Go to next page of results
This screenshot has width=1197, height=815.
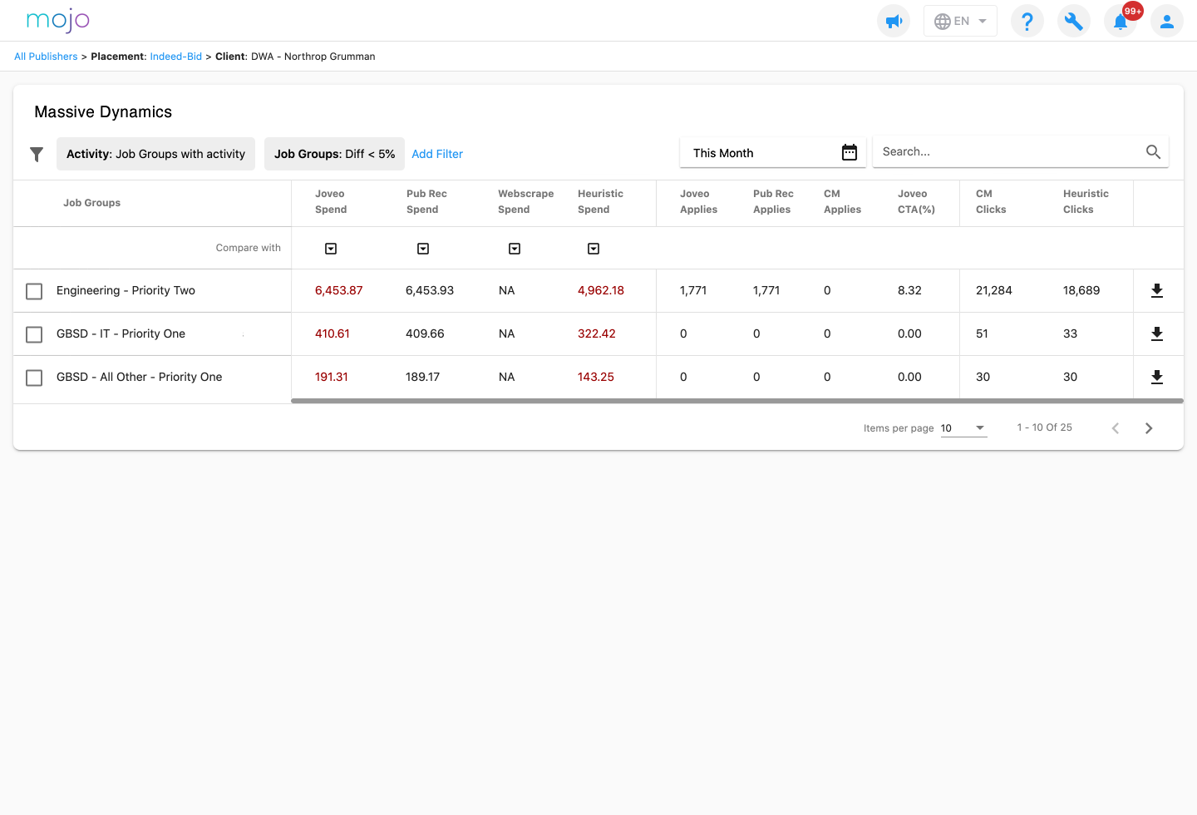coord(1149,428)
